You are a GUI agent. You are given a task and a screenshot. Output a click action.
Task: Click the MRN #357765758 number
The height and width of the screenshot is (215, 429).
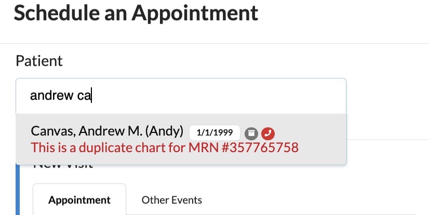pyautogui.click(x=259, y=147)
